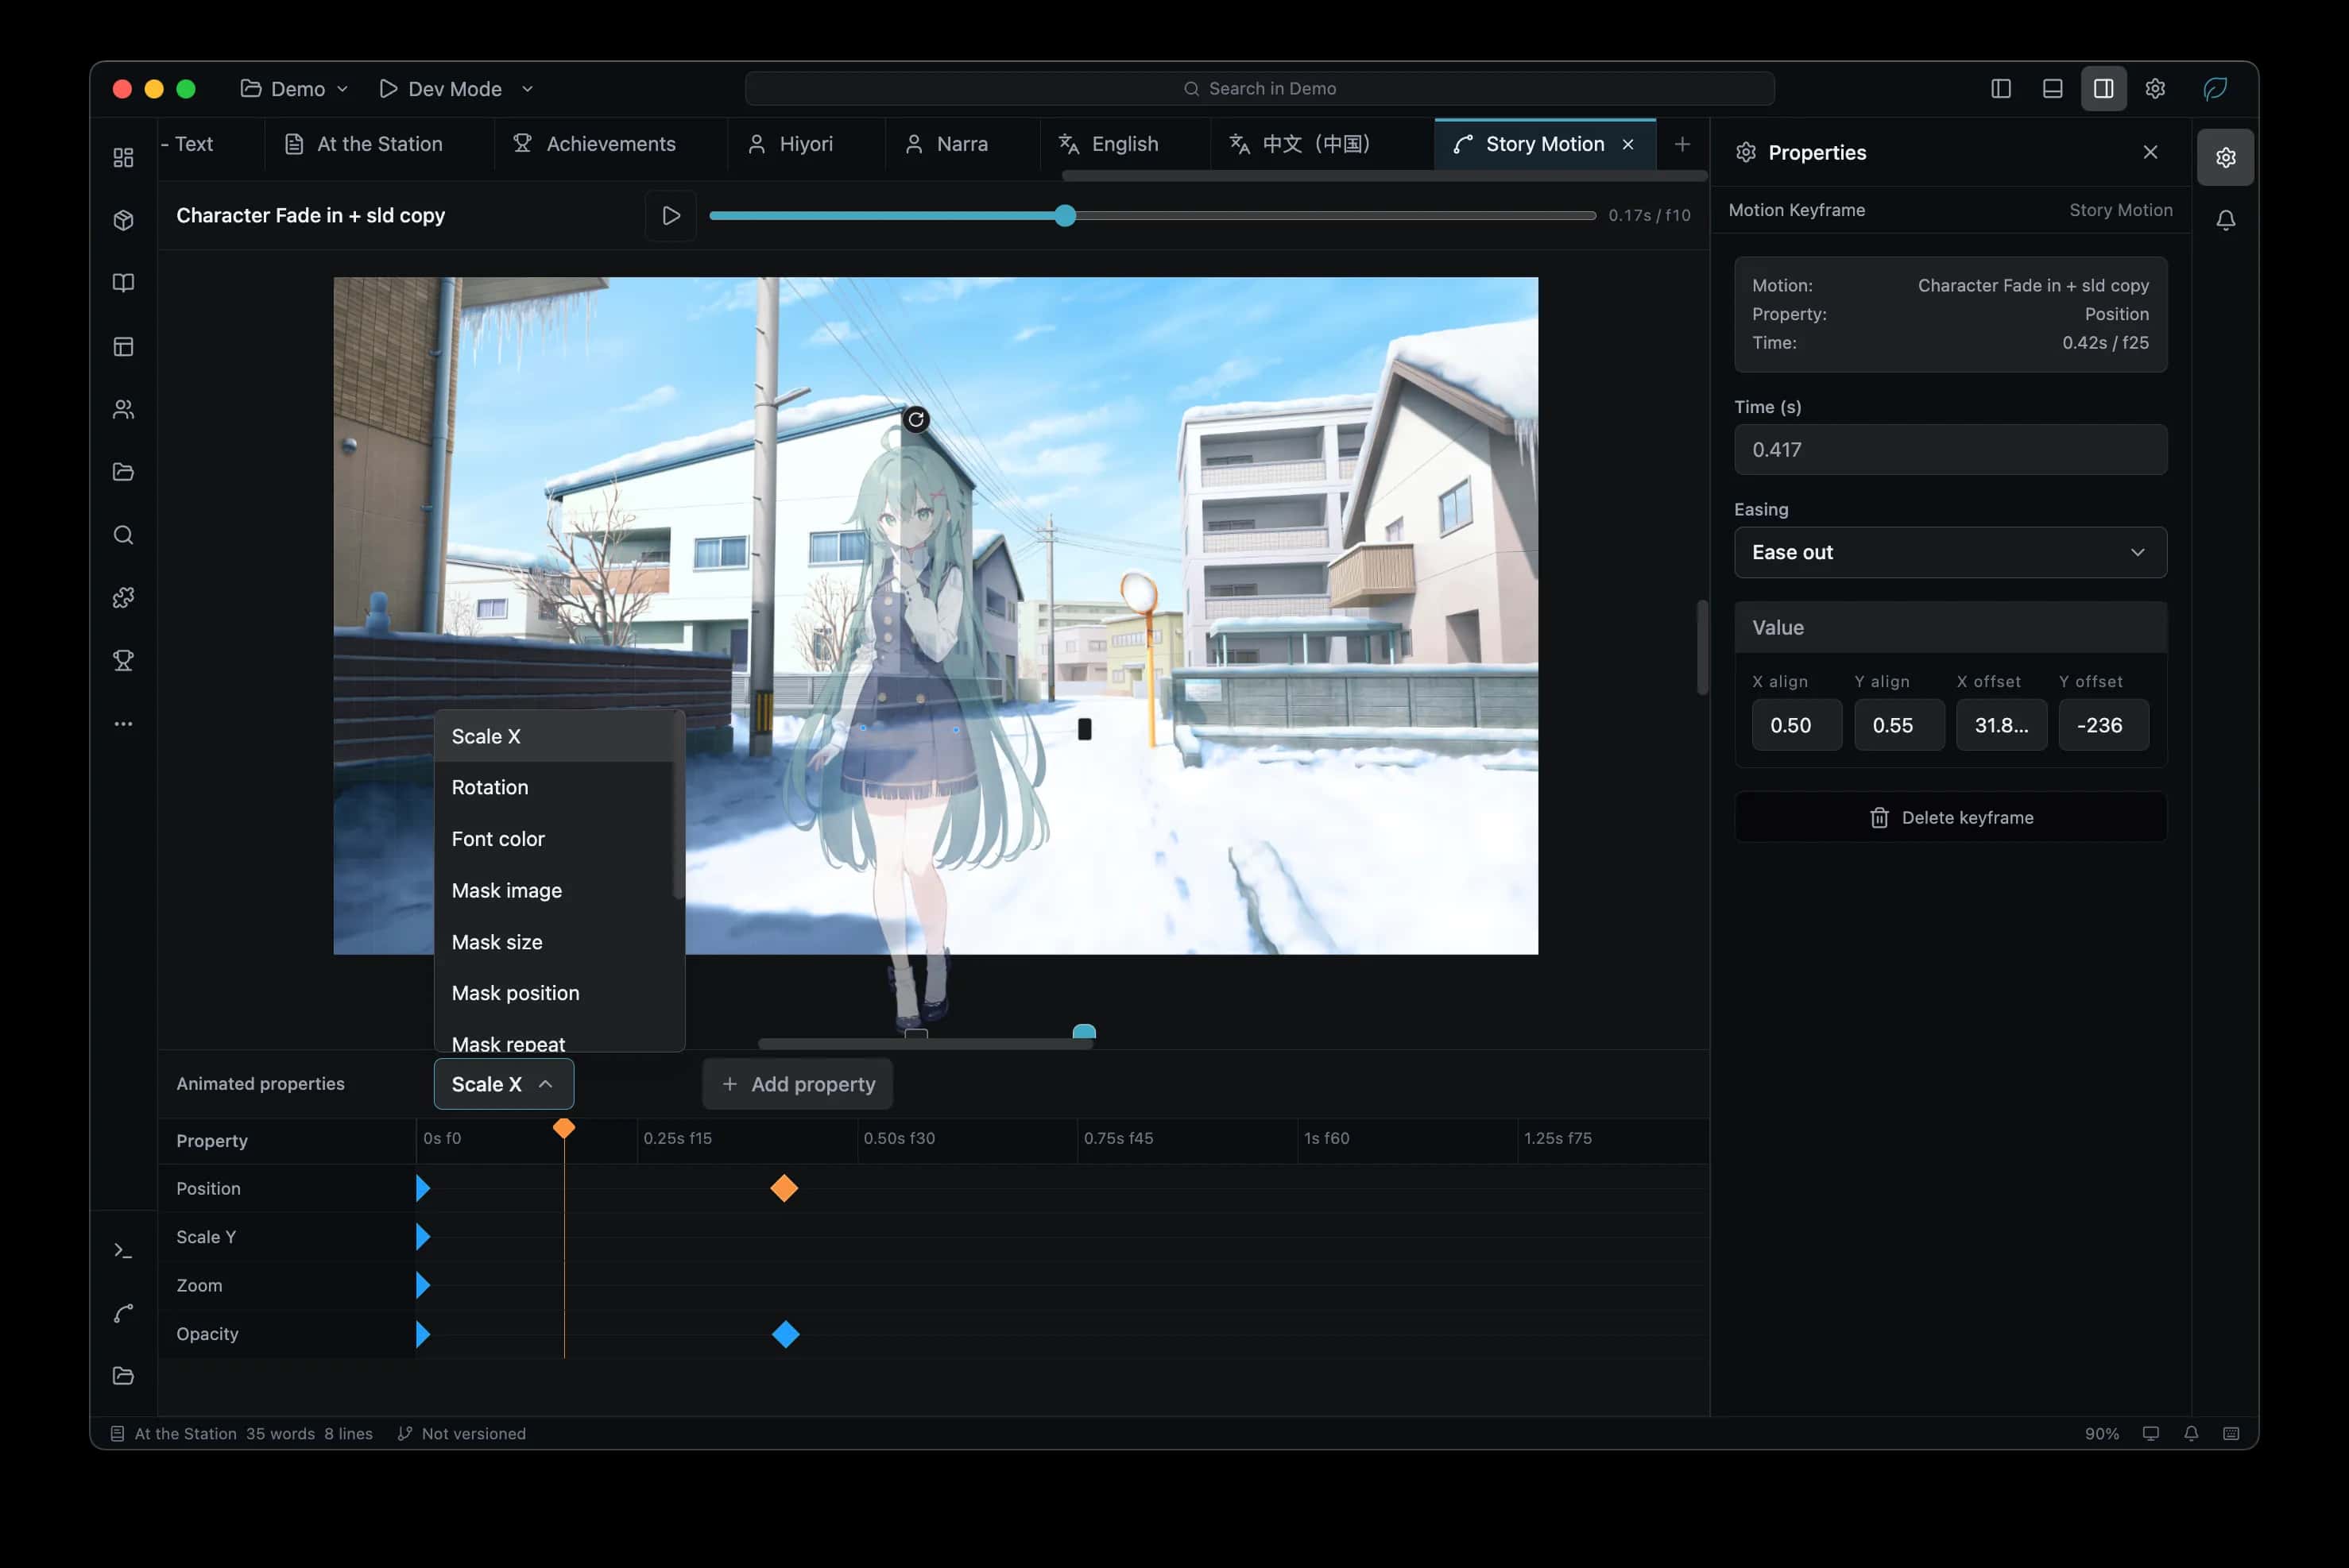This screenshot has width=2349, height=1568.
Task: Add a new tab with the plus button
Action: click(x=1681, y=144)
